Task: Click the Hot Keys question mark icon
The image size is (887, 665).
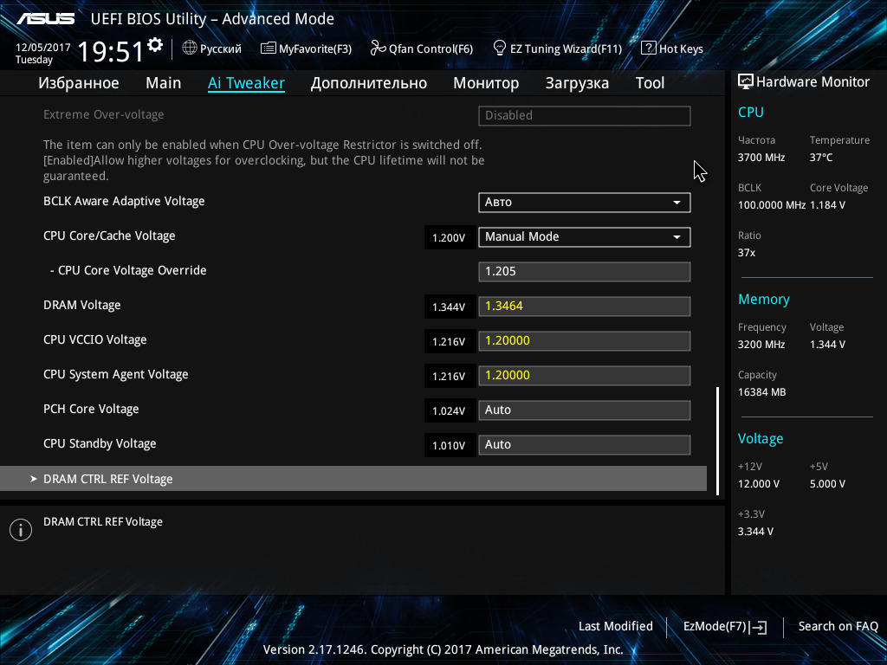Action: (x=648, y=48)
